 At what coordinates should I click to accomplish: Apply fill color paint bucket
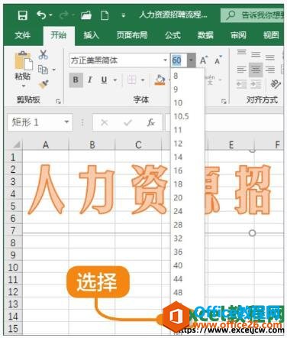coord(160,80)
